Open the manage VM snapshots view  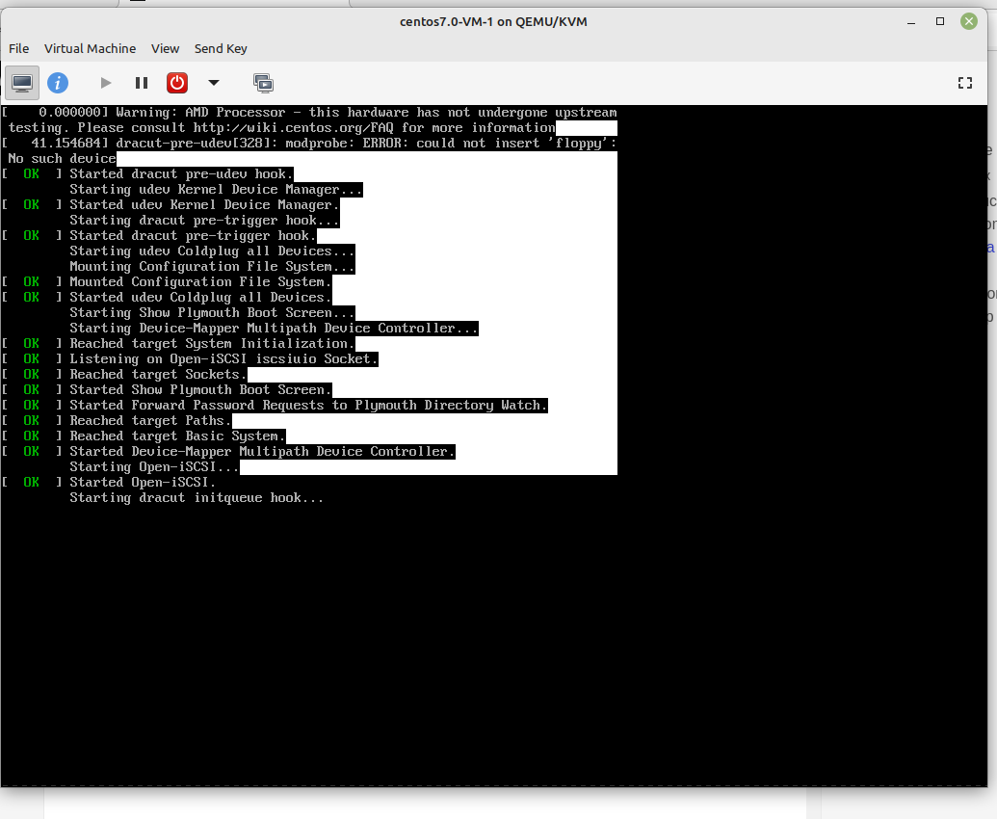(x=263, y=83)
